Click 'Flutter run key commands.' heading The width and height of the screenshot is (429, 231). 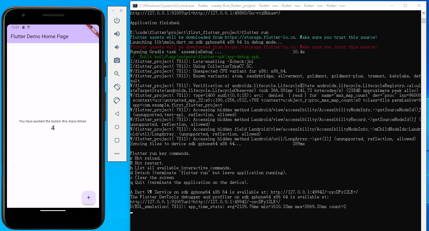coord(160,153)
